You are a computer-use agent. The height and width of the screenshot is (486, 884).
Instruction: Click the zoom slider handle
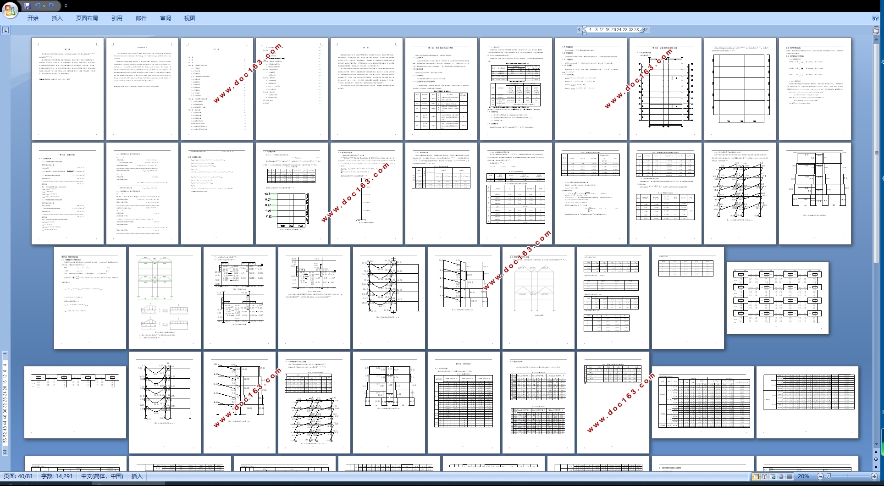pyautogui.click(x=829, y=476)
